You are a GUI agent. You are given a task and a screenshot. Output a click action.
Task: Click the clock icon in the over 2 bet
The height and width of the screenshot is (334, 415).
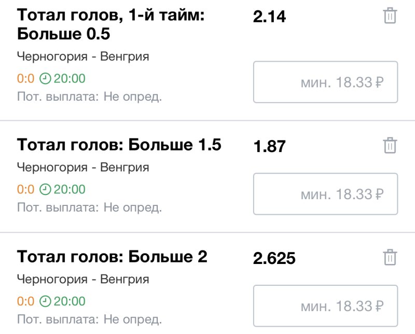point(46,301)
